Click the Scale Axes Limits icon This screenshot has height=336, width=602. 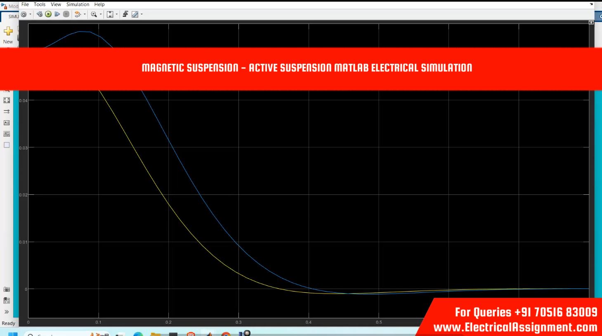click(x=110, y=14)
